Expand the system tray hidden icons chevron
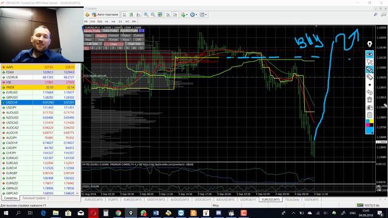The image size is (388, 218). (x=293, y=213)
